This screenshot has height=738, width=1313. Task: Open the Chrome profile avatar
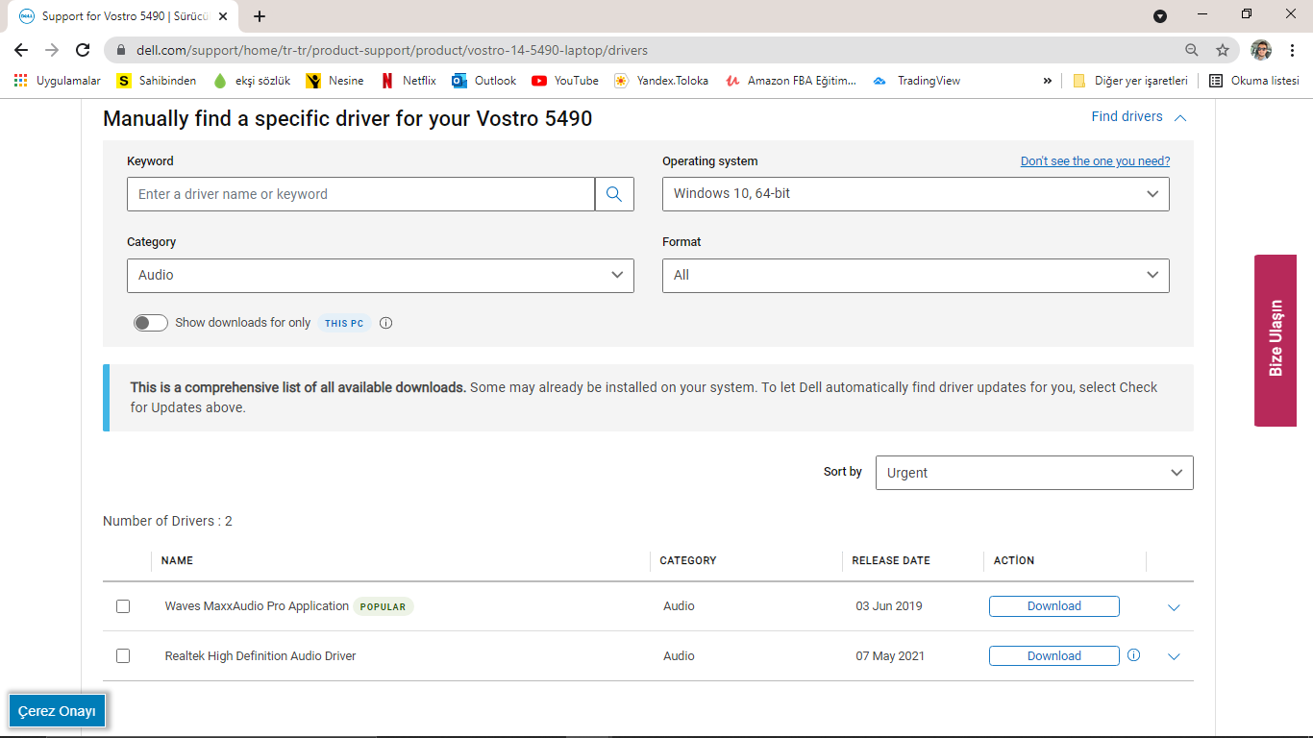tap(1261, 50)
